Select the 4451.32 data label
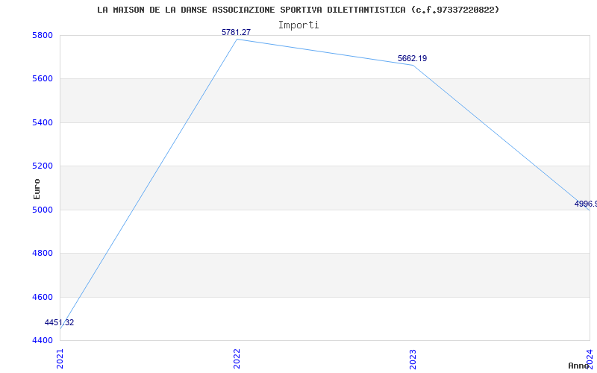 (60, 323)
